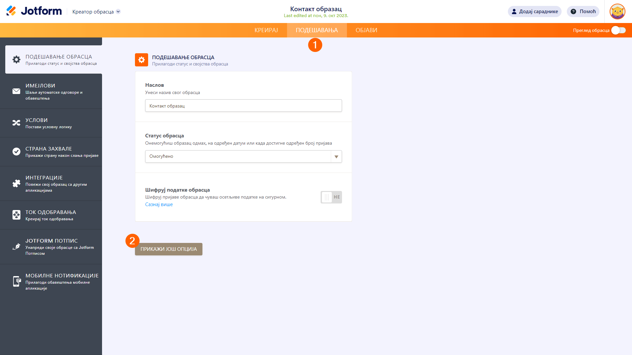Click the Наслов title input field
This screenshot has width=632, height=355.
[x=243, y=106]
